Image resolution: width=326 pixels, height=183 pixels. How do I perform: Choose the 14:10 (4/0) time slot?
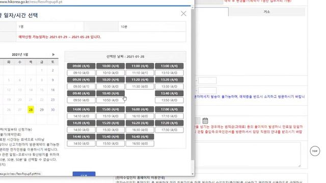81,116
